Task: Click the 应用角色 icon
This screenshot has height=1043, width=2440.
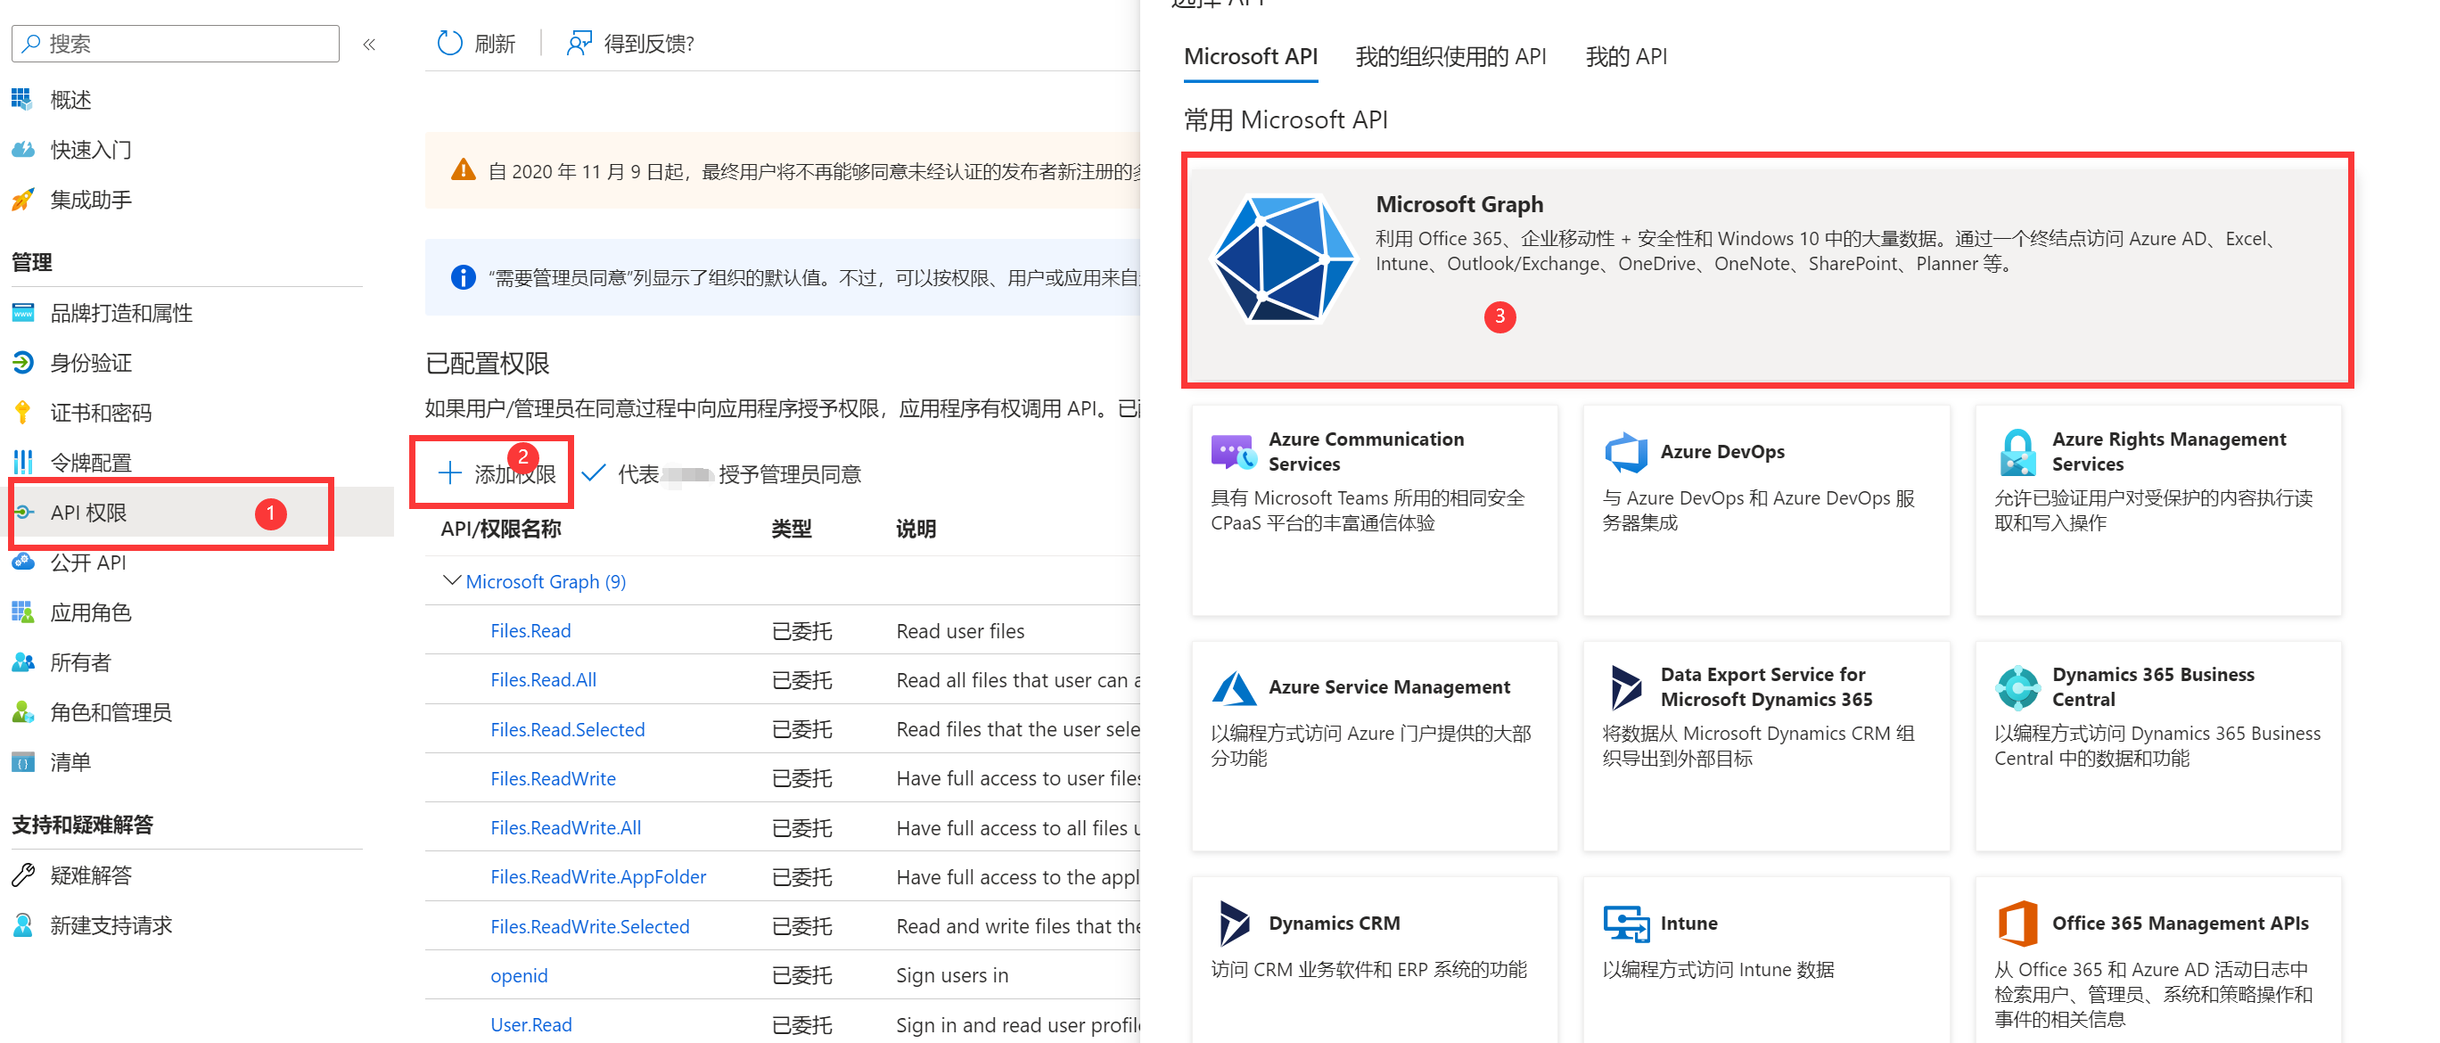Action: click(23, 612)
